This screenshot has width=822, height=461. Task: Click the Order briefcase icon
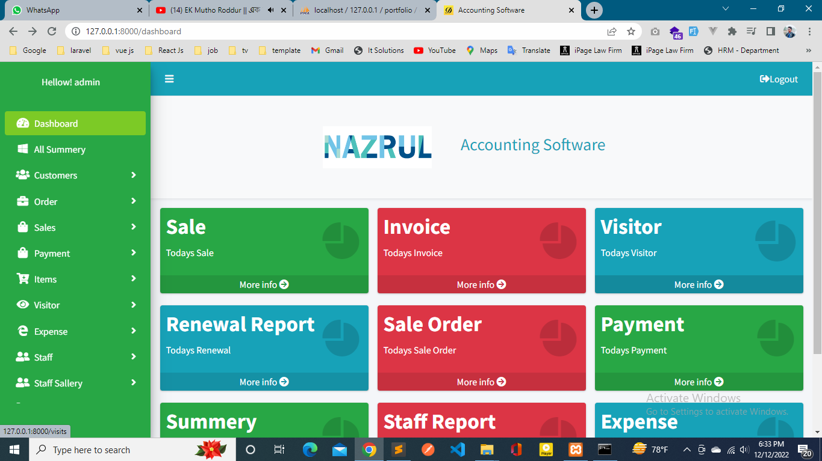(x=23, y=201)
